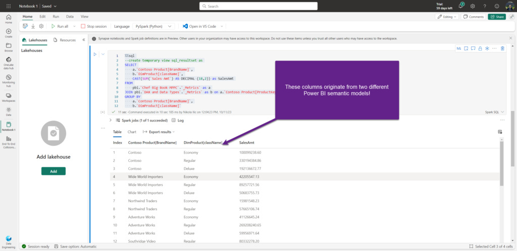517x251 pixels.
Task: Open more cell options ellipsis
Action: click(x=494, y=48)
